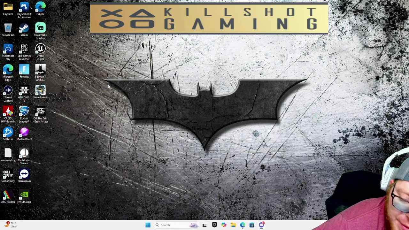Launch PlayStation Accessories shortcut
409x230 pixels.
(x=24, y=10)
